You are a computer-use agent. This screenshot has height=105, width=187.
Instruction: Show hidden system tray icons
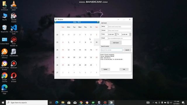153,102
